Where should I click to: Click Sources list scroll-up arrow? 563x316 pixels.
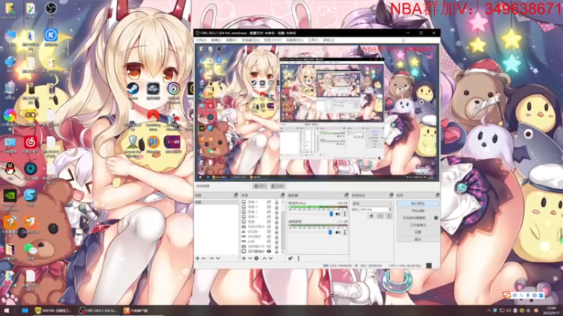(x=283, y=202)
